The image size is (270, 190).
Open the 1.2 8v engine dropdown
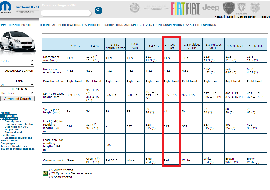17,61
